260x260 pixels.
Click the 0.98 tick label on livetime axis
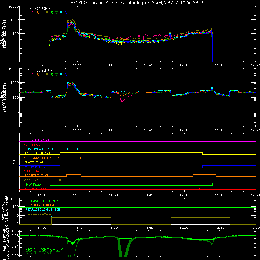click(15, 236)
